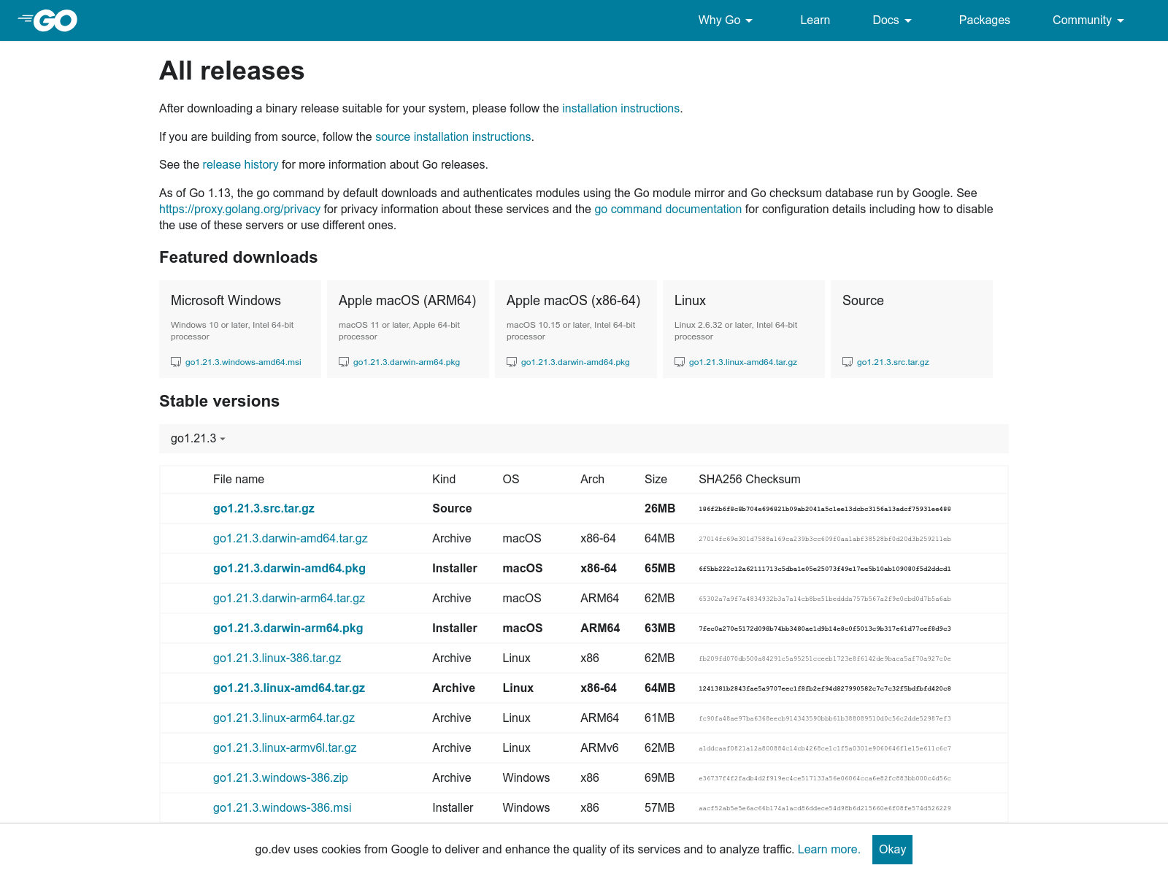Screen dimensions: 1168x876
Task: Select checksum starting with 1241381b2843
Action: [825, 689]
